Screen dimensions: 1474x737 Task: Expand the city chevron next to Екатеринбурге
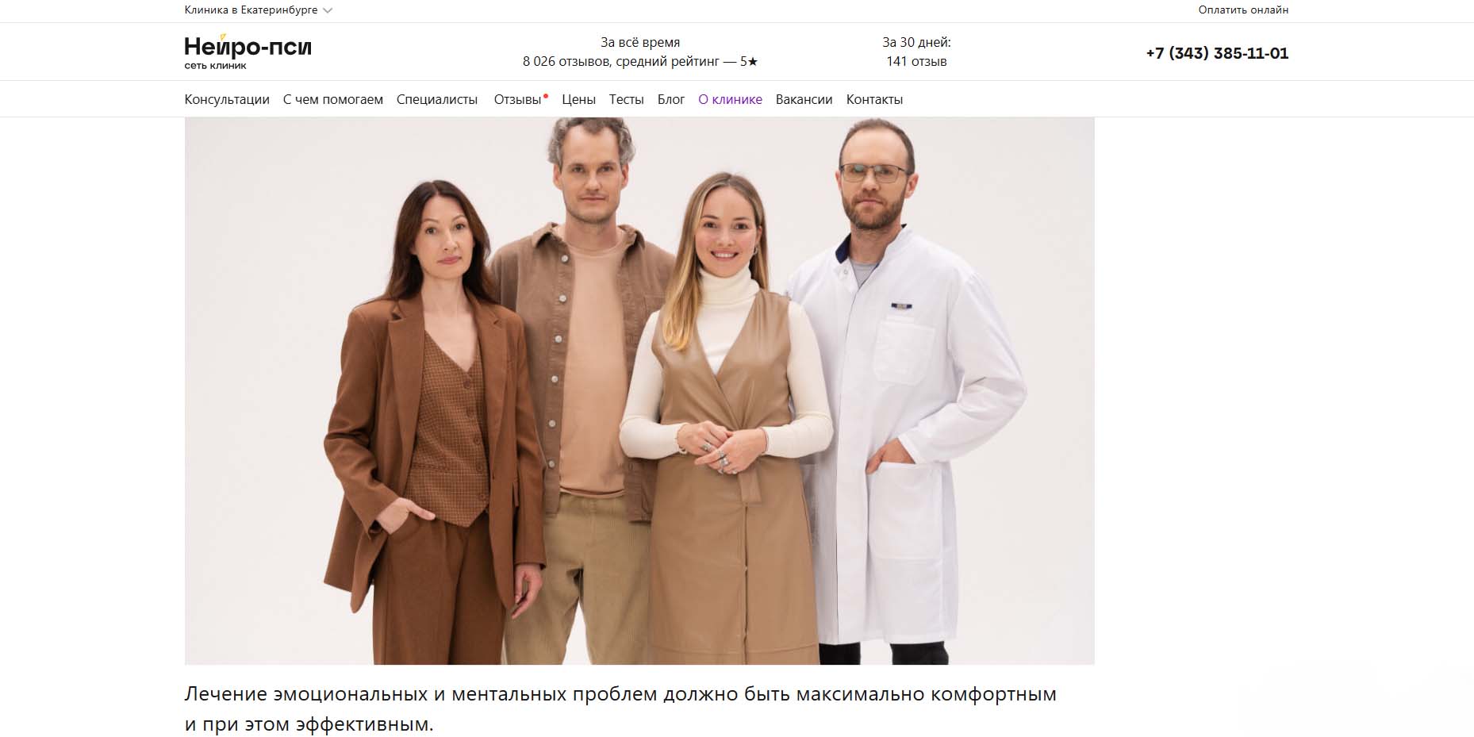click(x=328, y=10)
